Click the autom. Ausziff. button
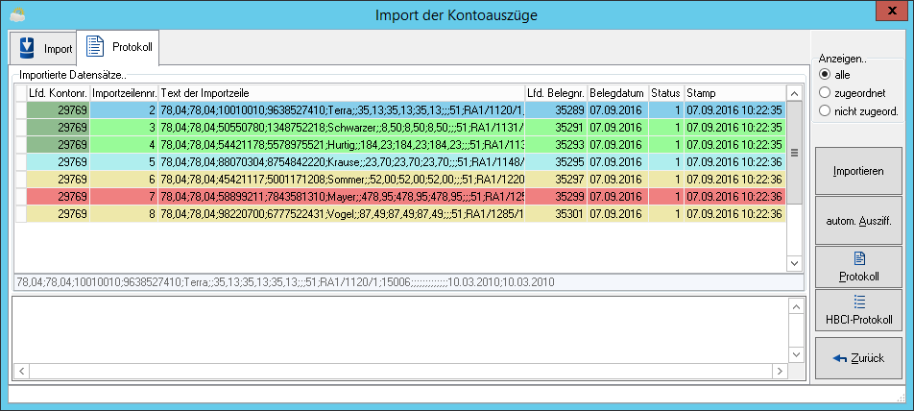 pos(858,221)
